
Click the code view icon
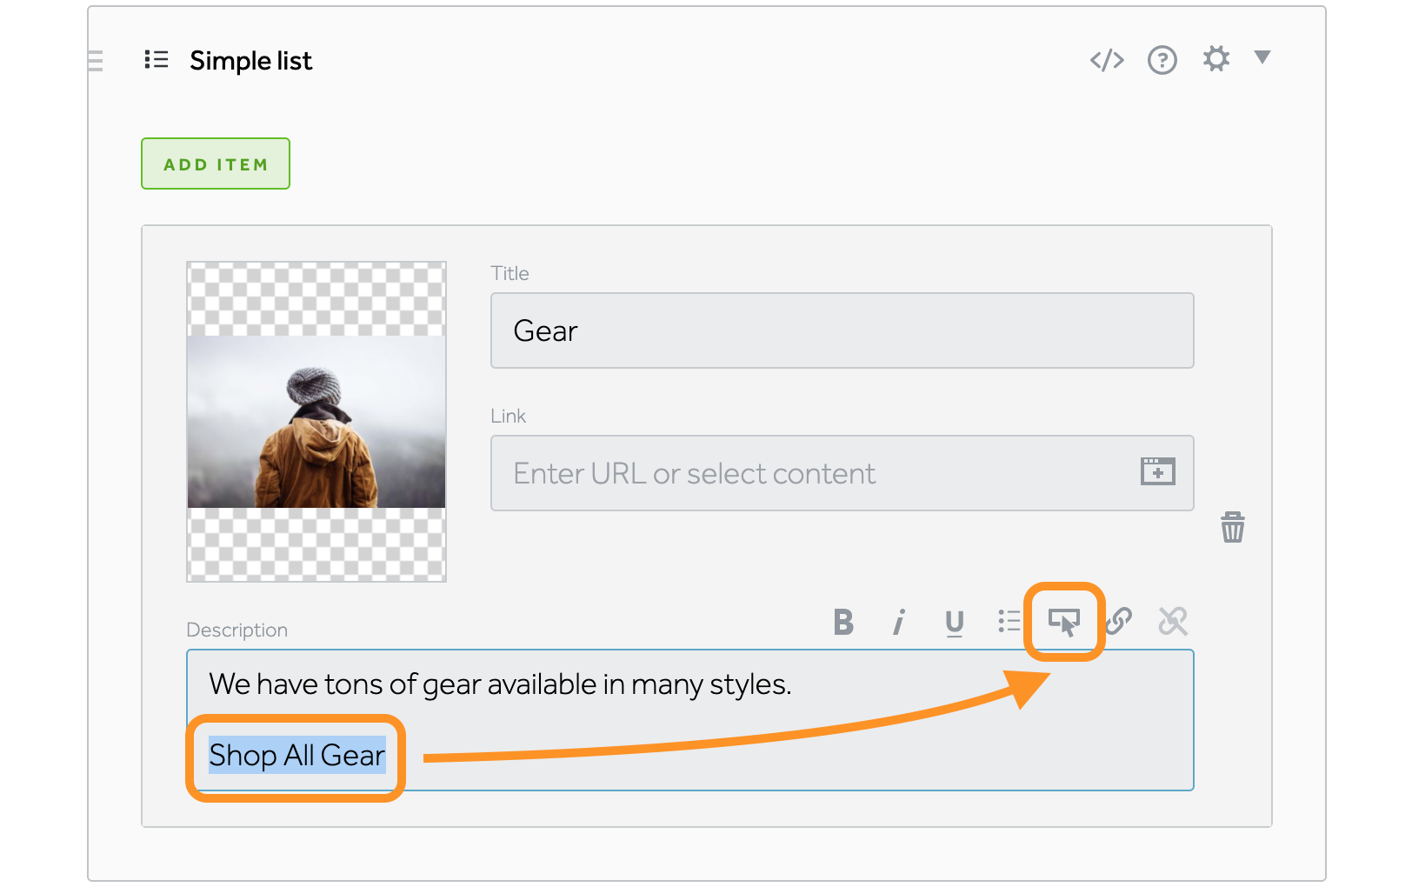click(1106, 59)
